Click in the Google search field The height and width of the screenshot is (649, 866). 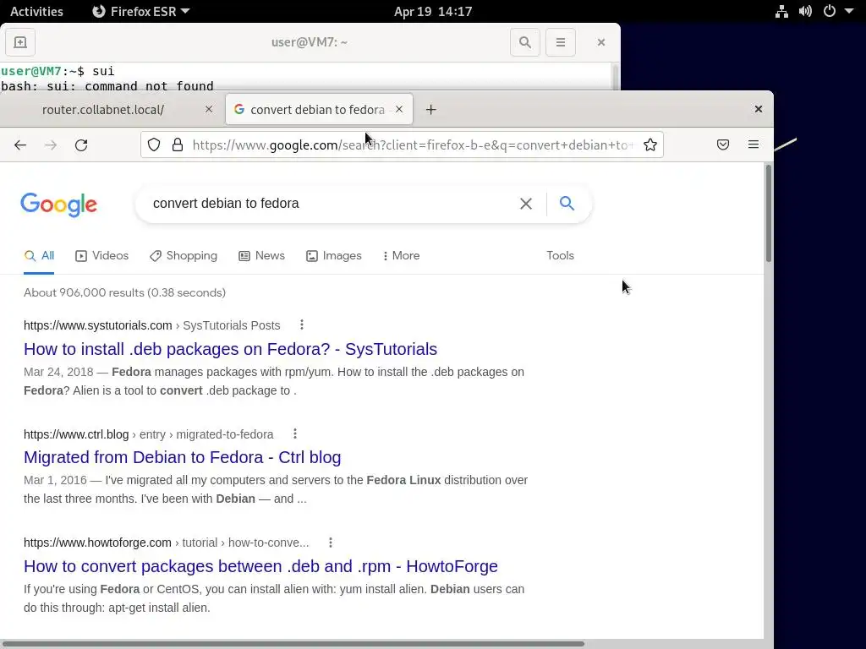point(329,203)
